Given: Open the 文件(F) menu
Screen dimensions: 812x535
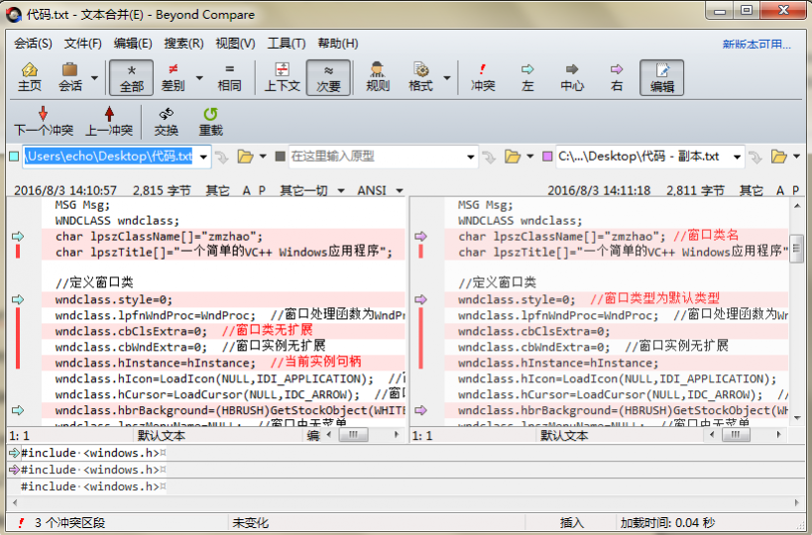Looking at the screenshot, I should coord(83,44).
